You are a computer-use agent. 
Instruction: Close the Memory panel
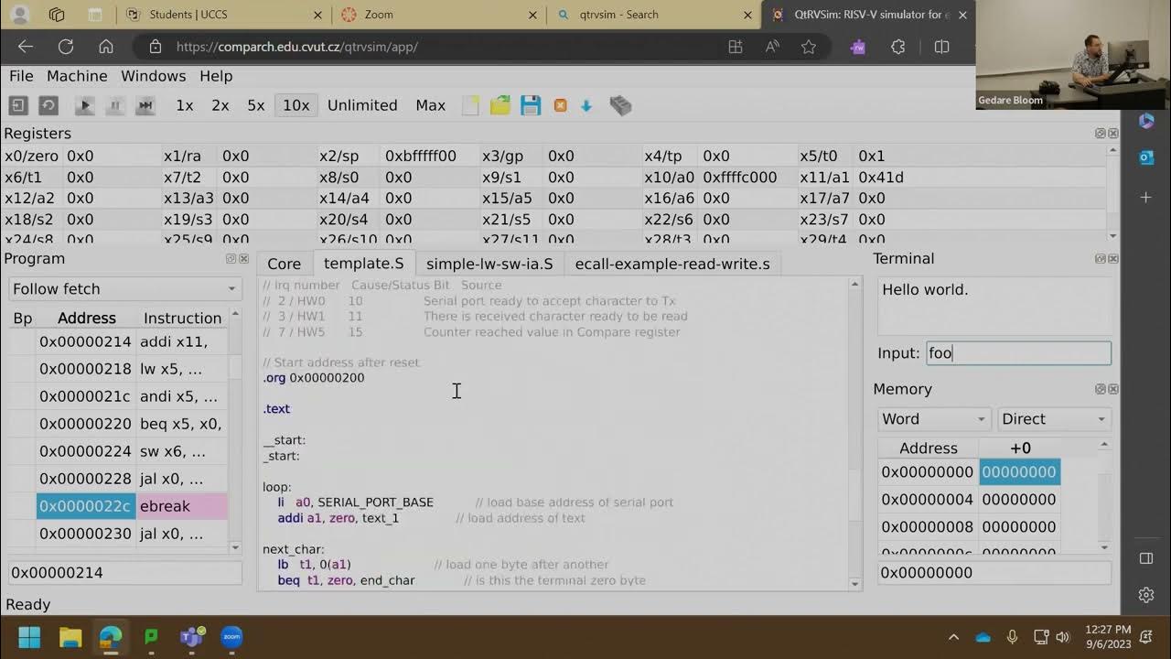[x=1113, y=389]
